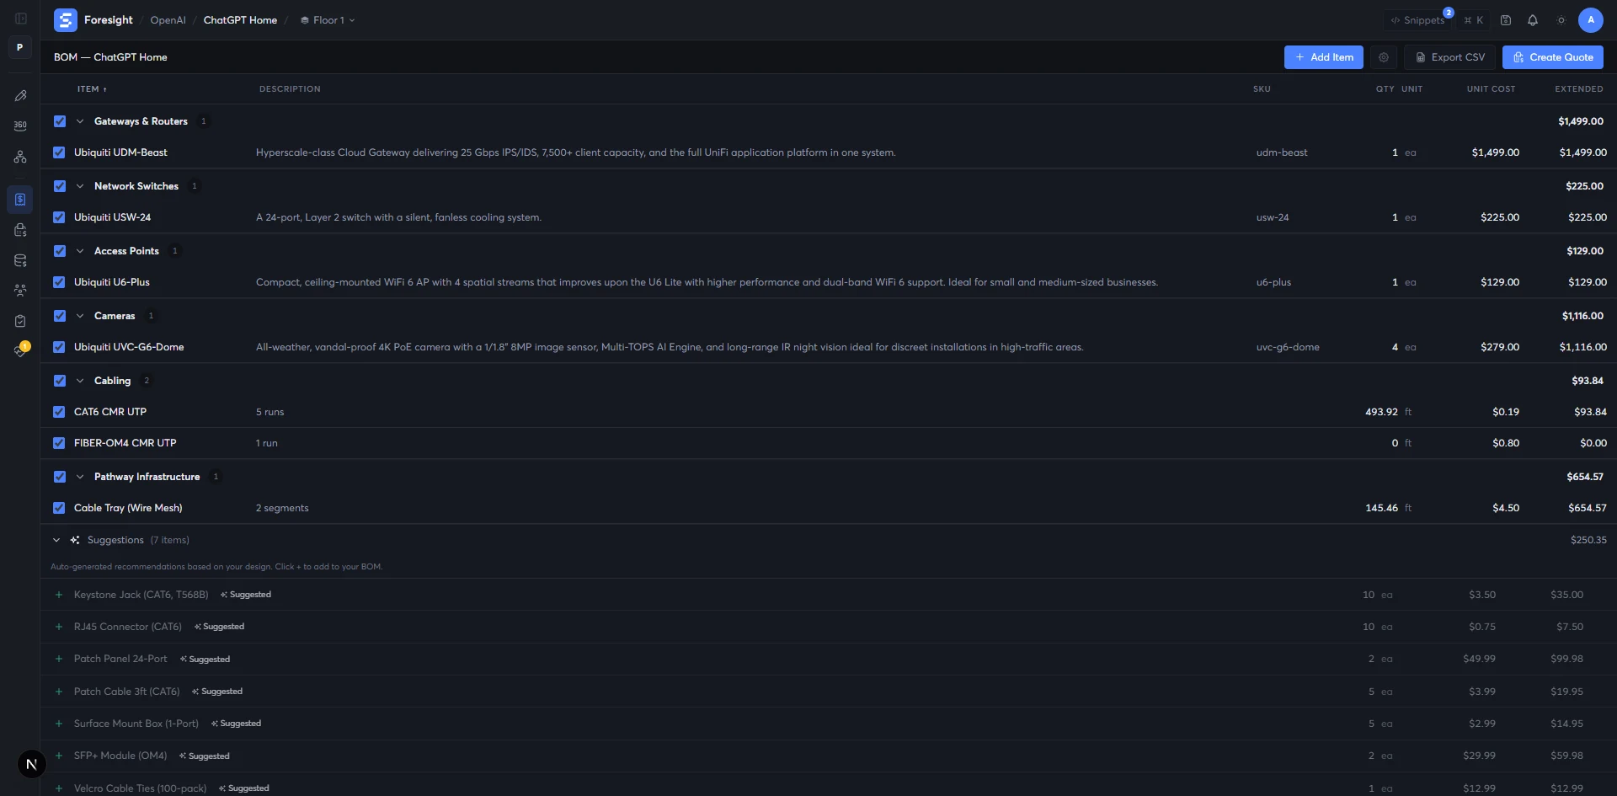Click the save disk icon in header
The image size is (1617, 796).
(x=1506, y=20)
